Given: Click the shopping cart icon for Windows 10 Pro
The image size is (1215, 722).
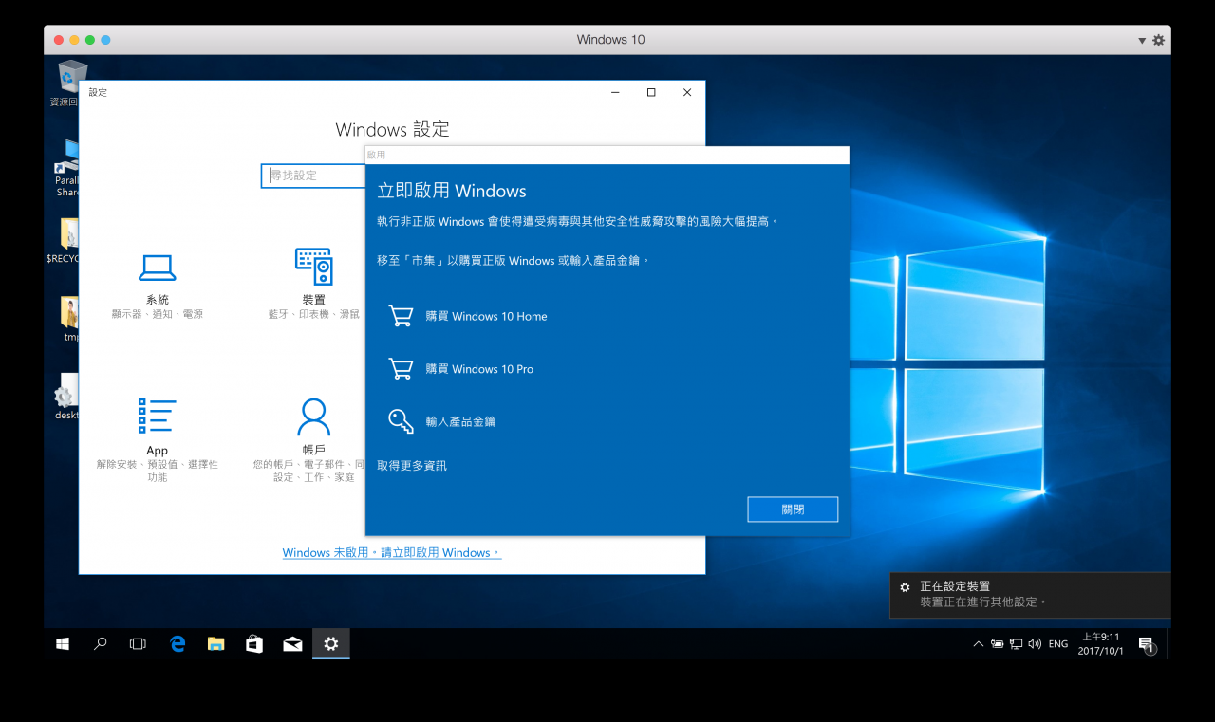Looking at the screenshot, I should click(401, 368).
